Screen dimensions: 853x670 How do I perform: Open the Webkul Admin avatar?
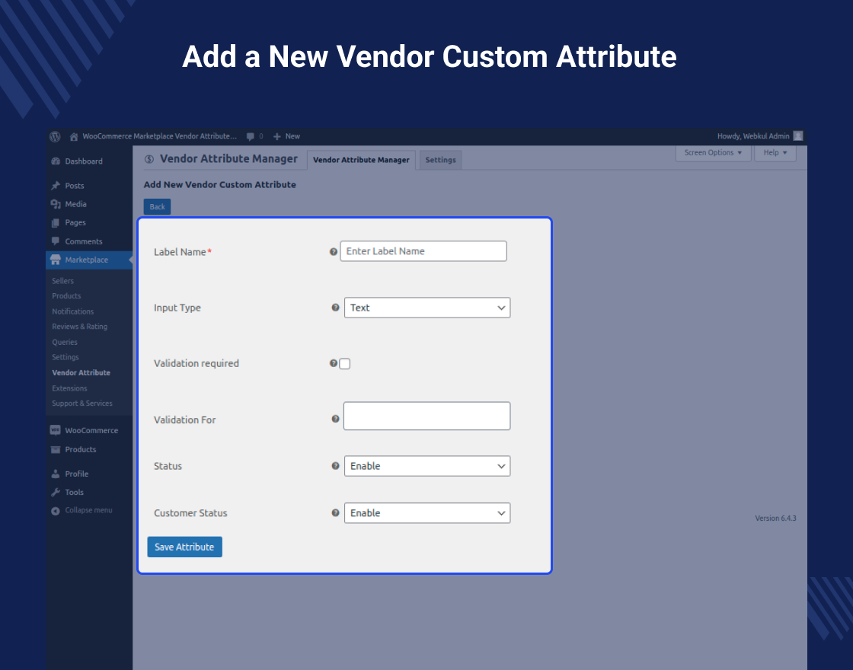tap(798, 136)
